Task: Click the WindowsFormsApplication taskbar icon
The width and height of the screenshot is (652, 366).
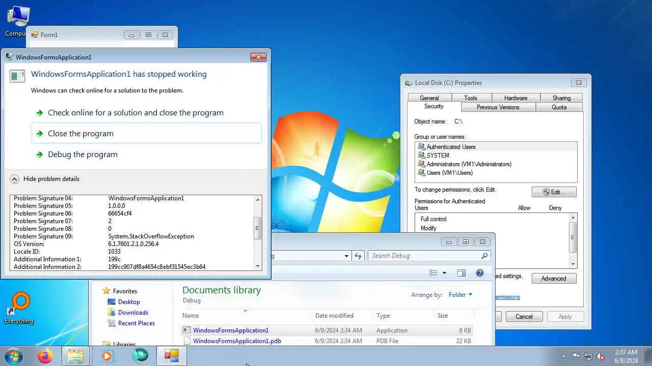Action: point(171,356)
